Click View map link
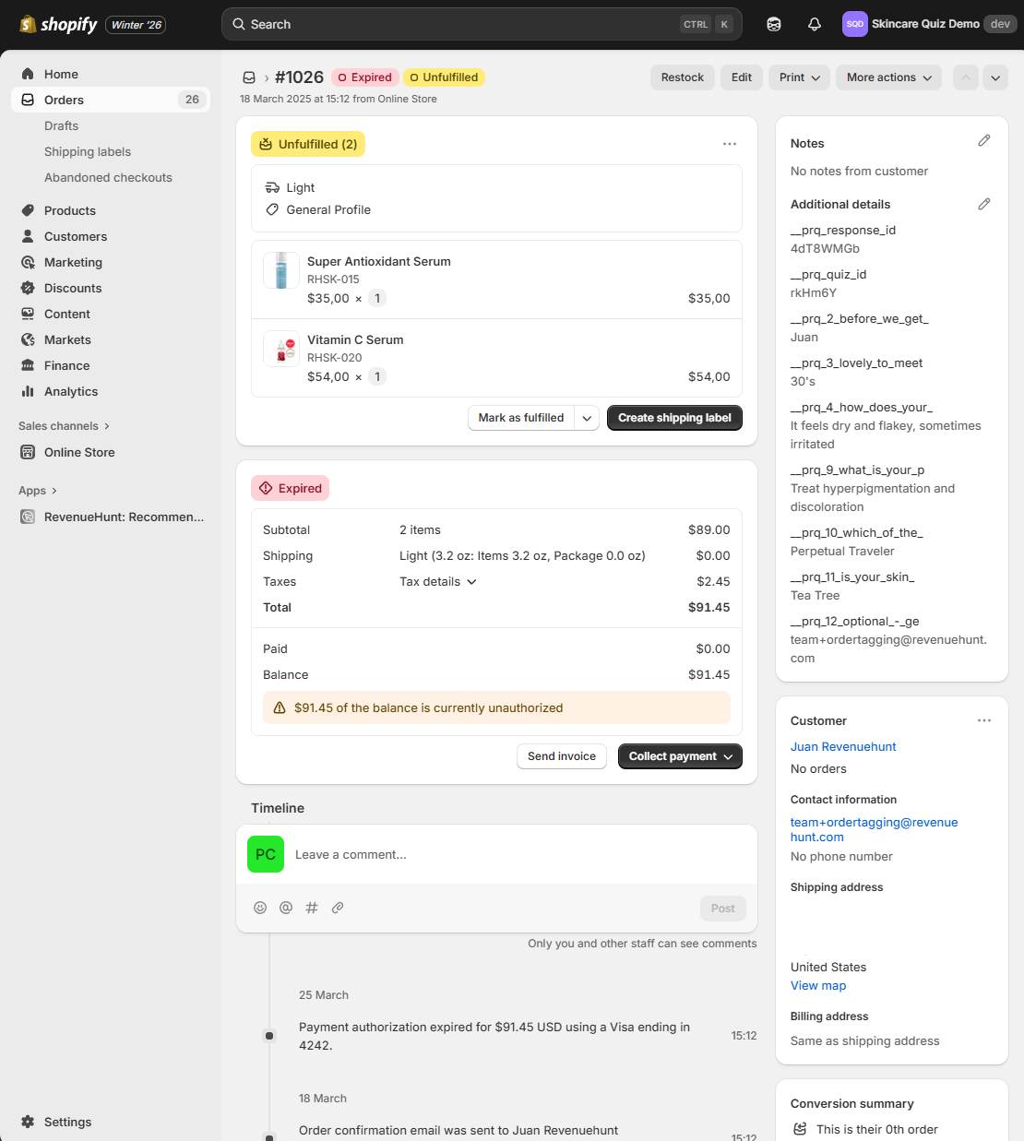 coord(818,986)
